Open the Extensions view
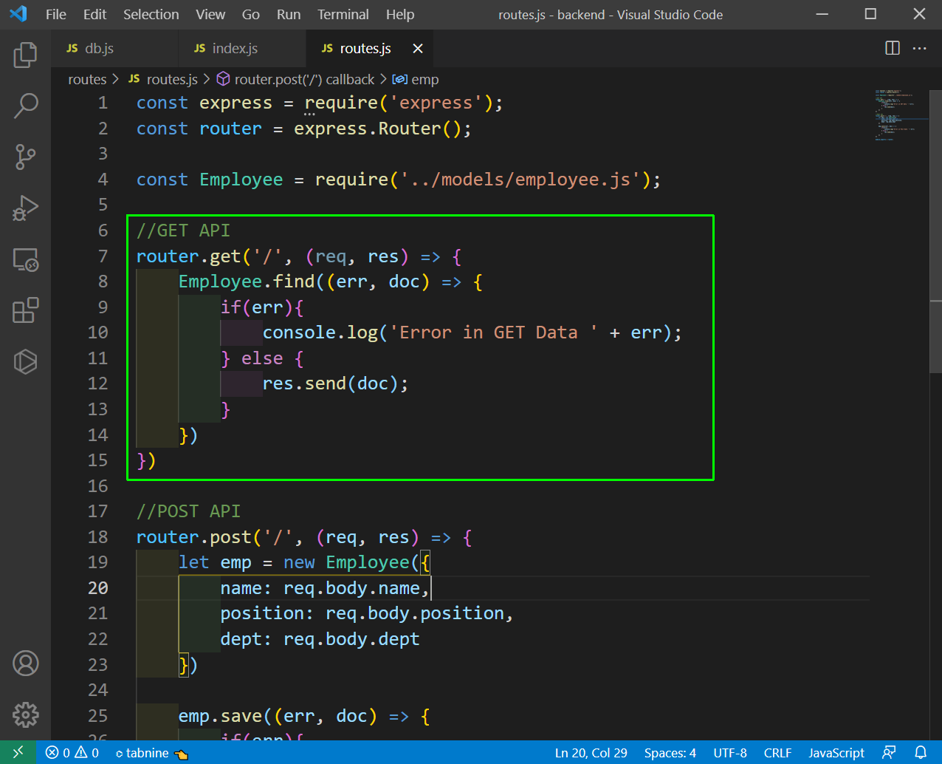 click(25, 310)
